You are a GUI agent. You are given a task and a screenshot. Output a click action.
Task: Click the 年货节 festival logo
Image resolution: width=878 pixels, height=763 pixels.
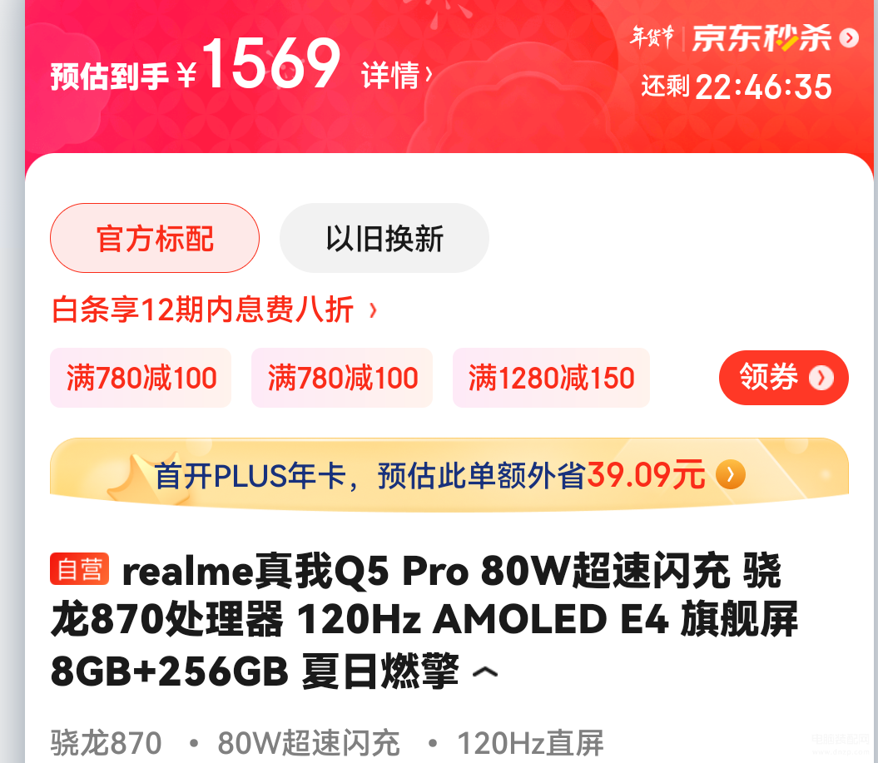[x=652, y=37]
